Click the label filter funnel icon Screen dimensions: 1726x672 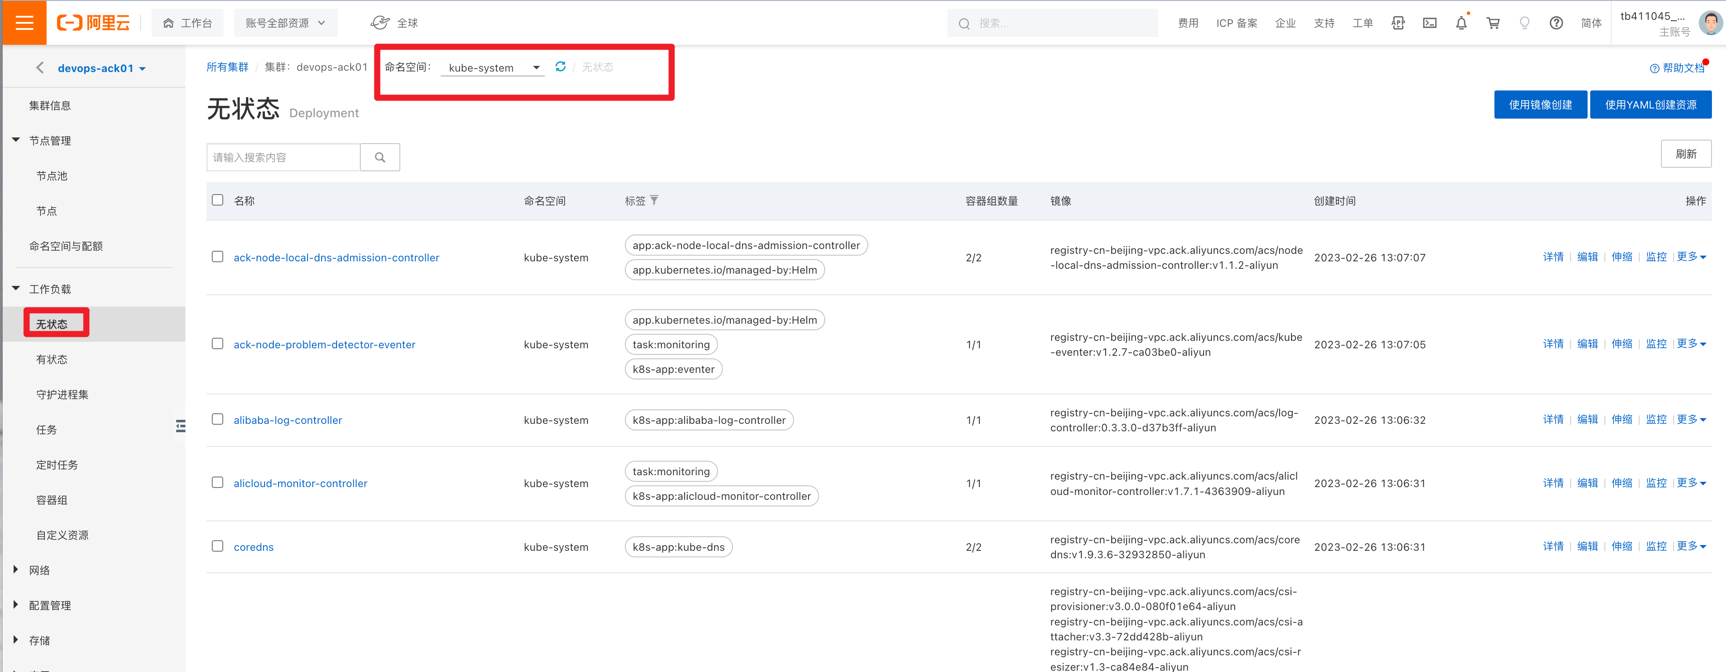(655, 200)
